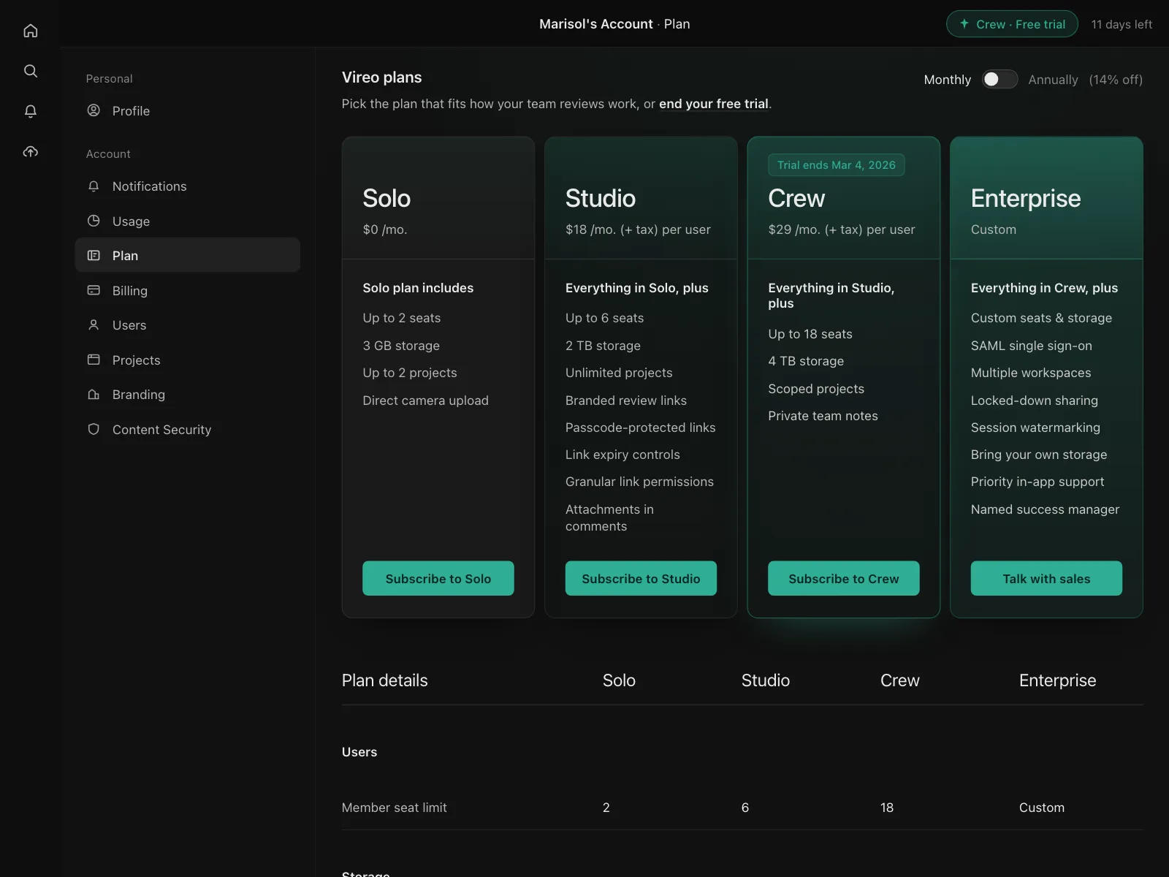Click the bell icon beside Notifications
The height and width of the screenshot is (877, 1169).
tap(94, 186)
